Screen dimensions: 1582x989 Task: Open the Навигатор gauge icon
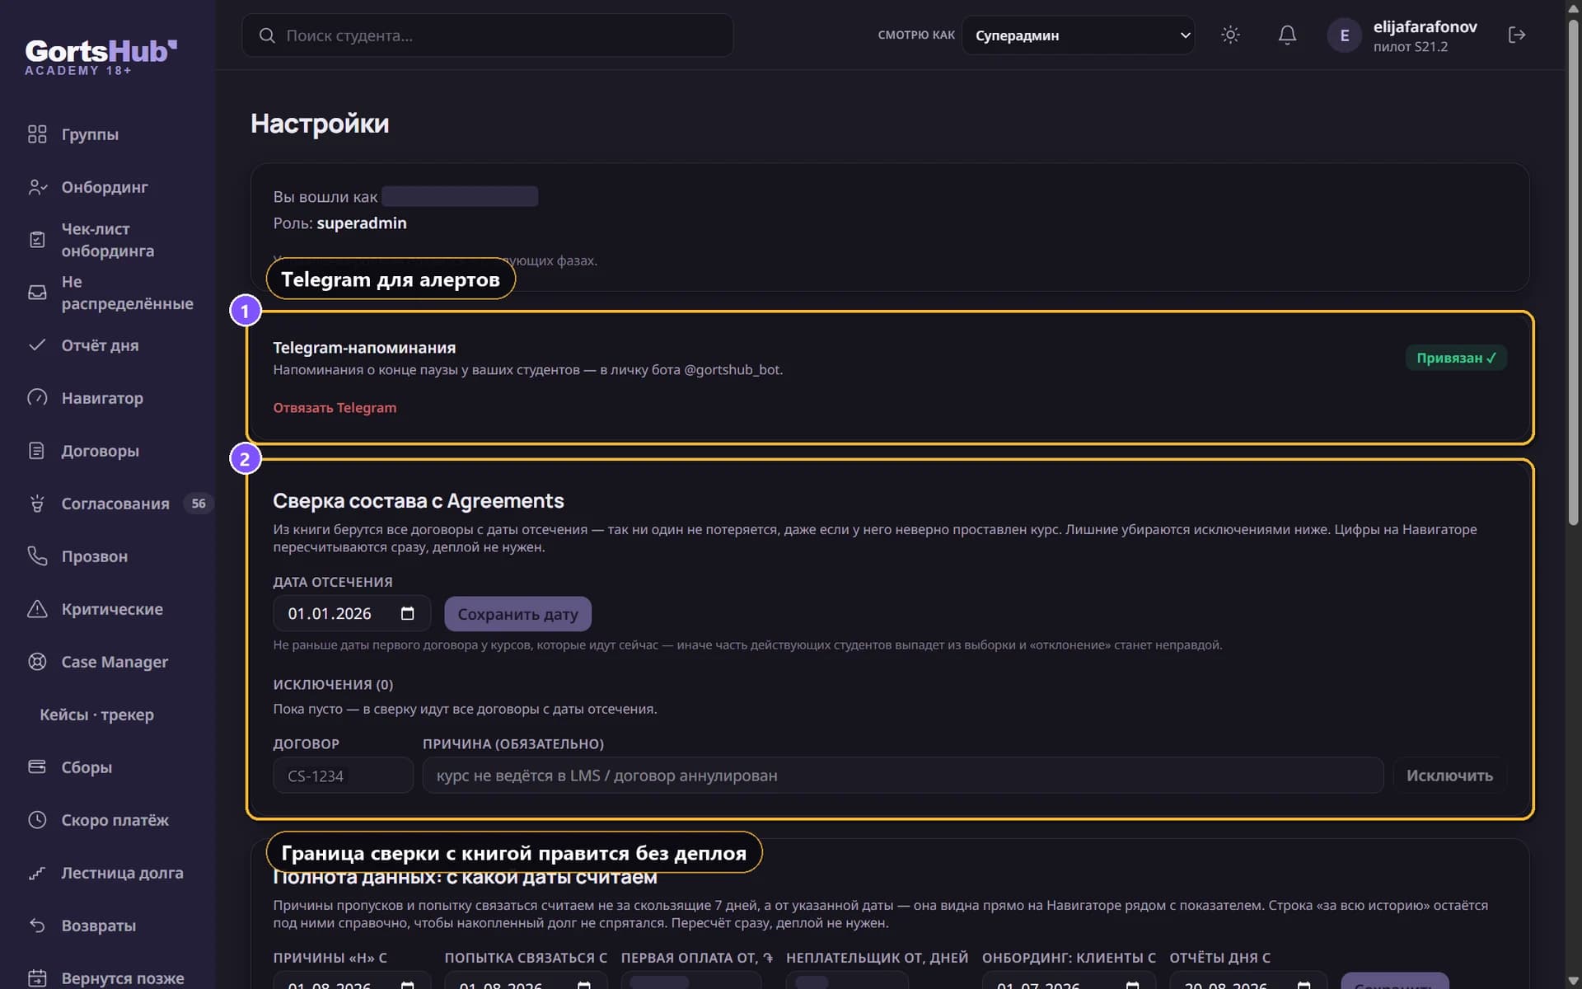click(37, 398)
